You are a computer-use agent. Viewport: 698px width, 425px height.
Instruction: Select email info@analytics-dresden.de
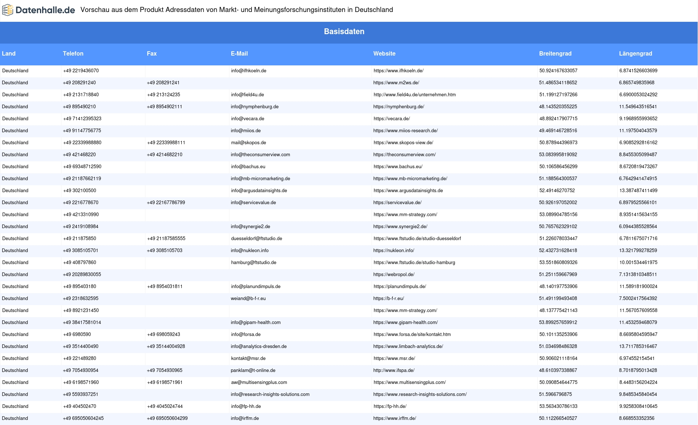[258, 347]
